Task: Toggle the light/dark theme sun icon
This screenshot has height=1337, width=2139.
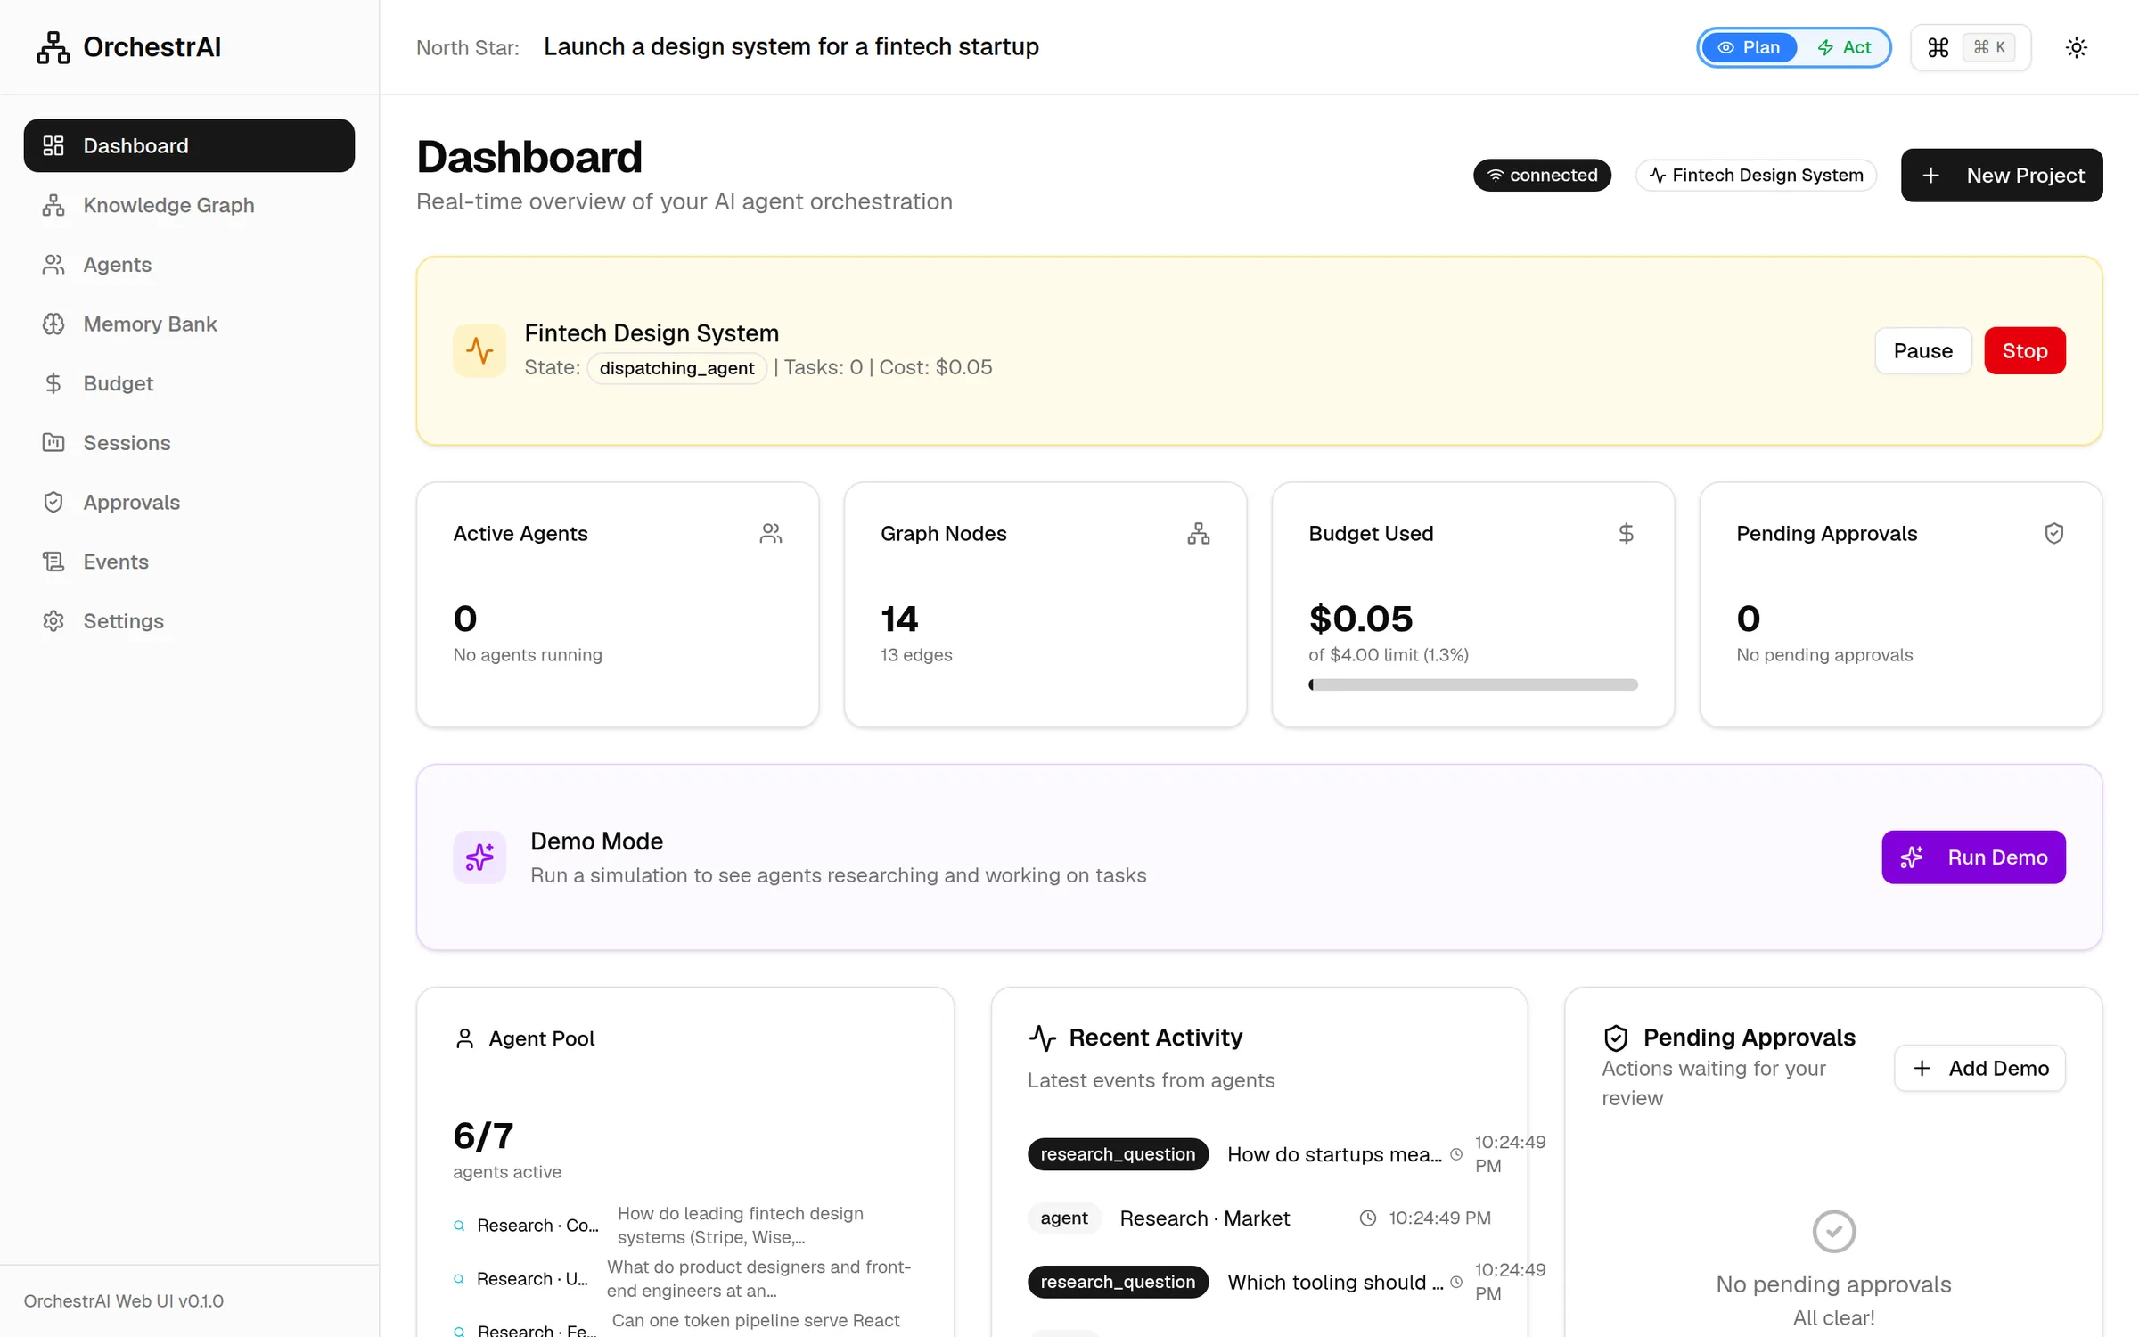Action: click(2077, 47)
